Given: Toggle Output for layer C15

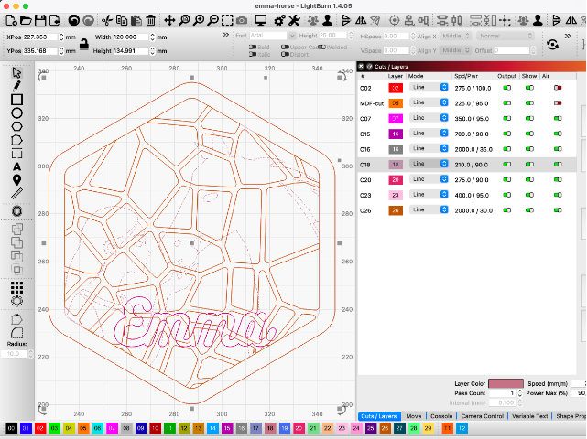Looking at the screenshot, I should [x=507, y=134].
